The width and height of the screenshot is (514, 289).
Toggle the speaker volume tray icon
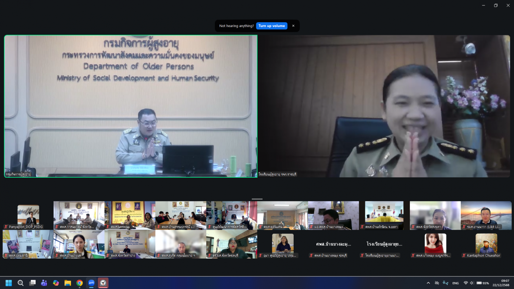472,283
